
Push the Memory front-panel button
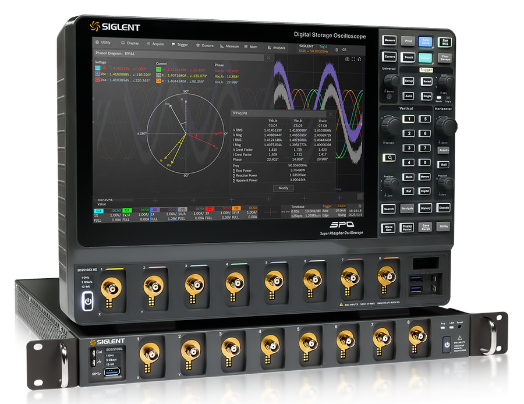click(x=425, y=177)
